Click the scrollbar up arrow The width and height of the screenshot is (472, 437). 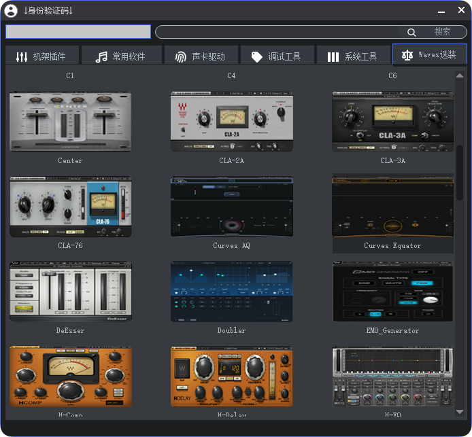[460, 75]
